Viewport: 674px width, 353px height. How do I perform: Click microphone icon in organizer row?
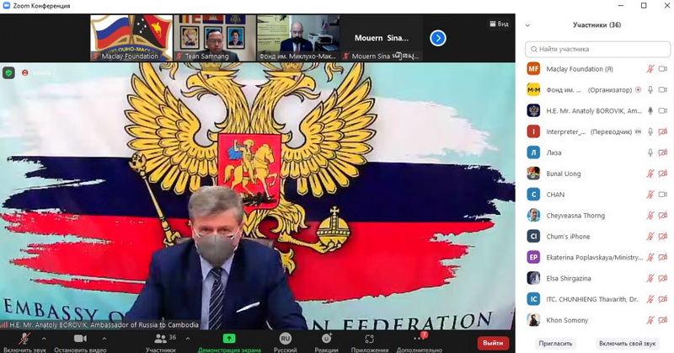click(x=650, y=90)
